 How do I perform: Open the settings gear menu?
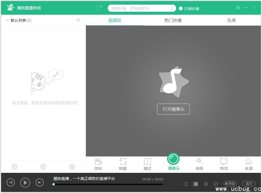[x=238, y=8]
